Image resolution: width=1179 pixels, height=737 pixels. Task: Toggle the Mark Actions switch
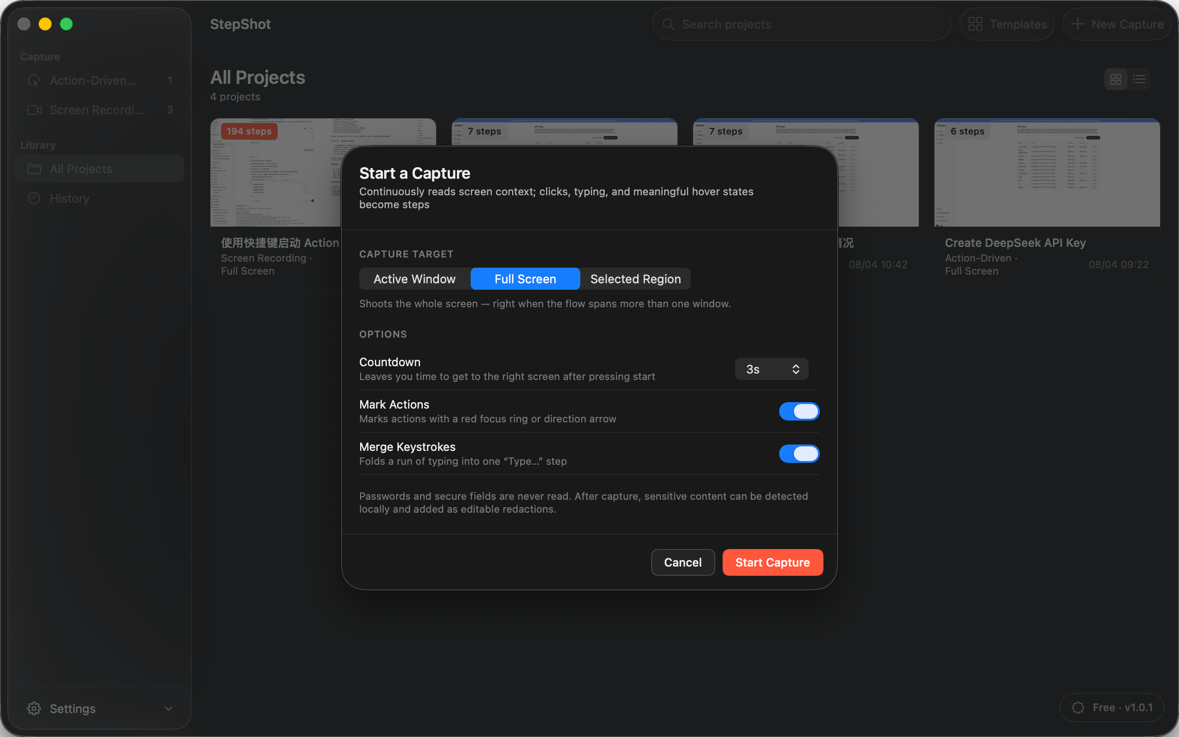[x=799, y=411]
